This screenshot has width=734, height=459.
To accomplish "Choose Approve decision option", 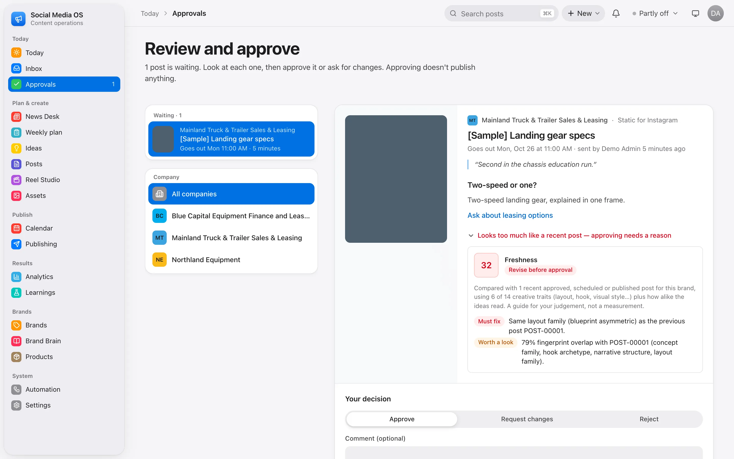I will tap(402, 419).
